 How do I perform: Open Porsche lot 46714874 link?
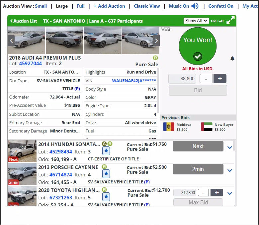(61, 175)
